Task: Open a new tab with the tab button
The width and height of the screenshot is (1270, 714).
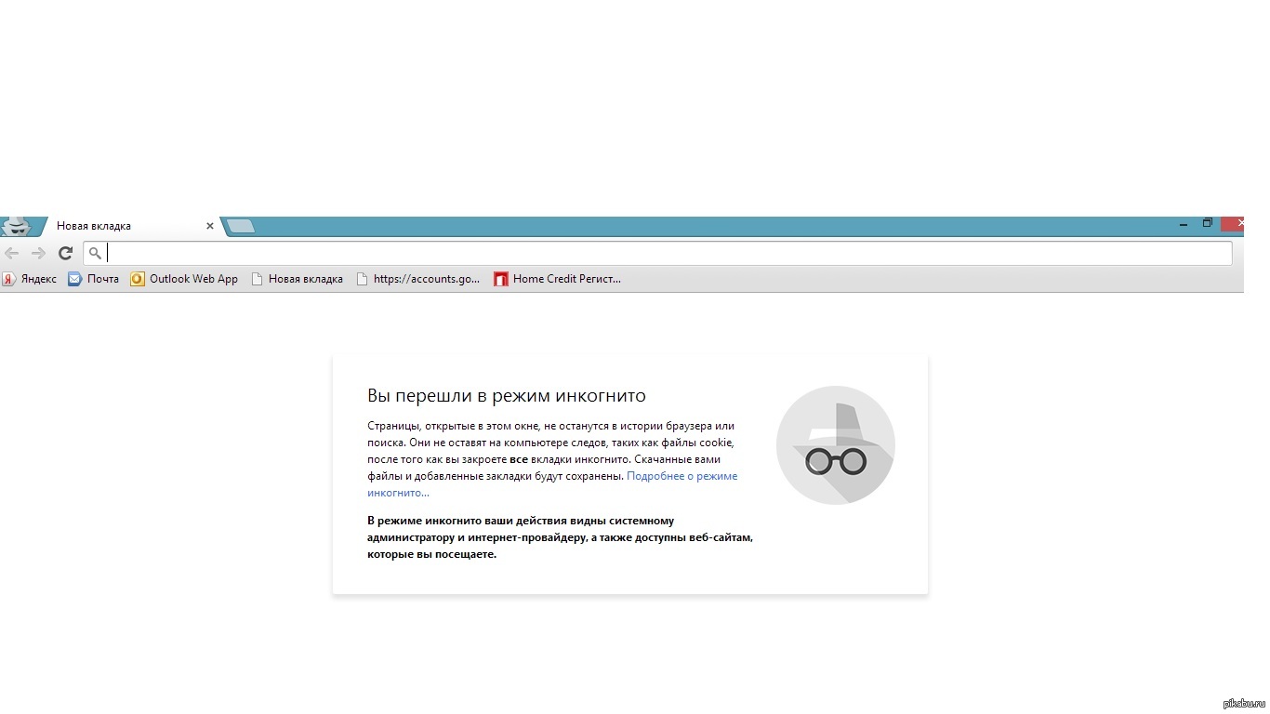Action: coord(241,226)
